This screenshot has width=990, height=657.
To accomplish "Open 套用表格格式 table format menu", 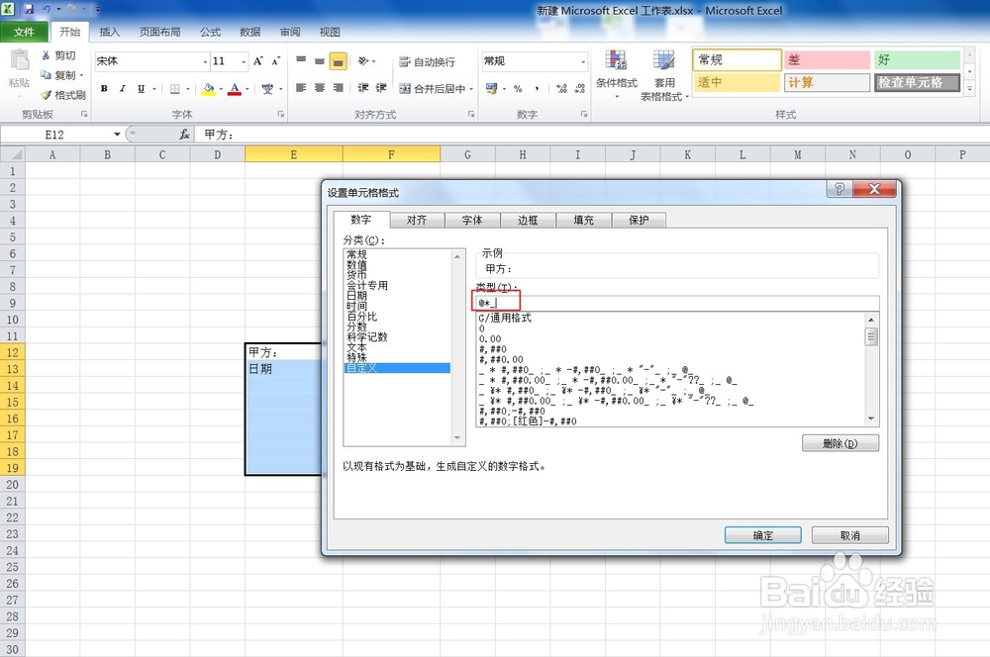I will (663, 75).
